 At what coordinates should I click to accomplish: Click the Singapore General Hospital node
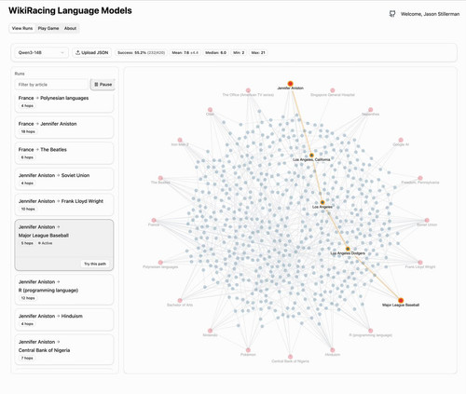pyautogui.click(x=333, y=90)
